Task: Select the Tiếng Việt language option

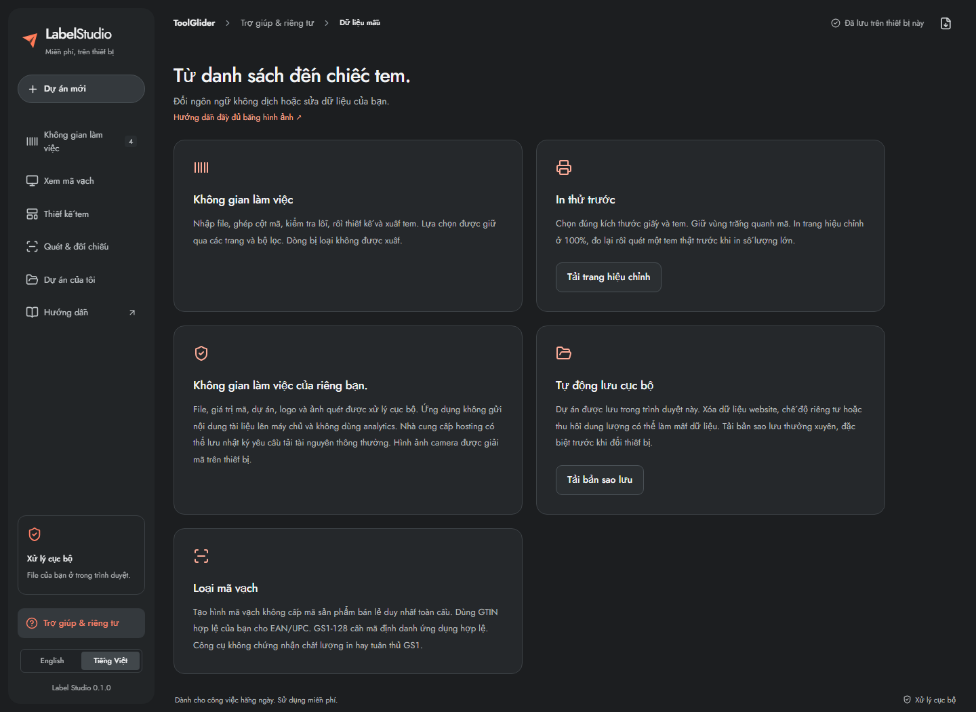Action: (x=110, y=661)
